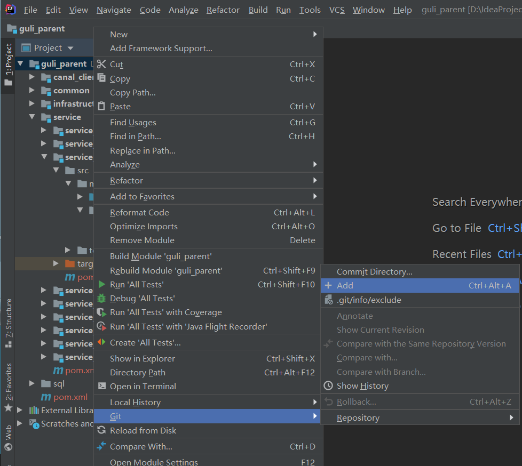Expand the sql folder
This screenshot has width=522, height=466.
pyautogui.click(x=31, y=383)
